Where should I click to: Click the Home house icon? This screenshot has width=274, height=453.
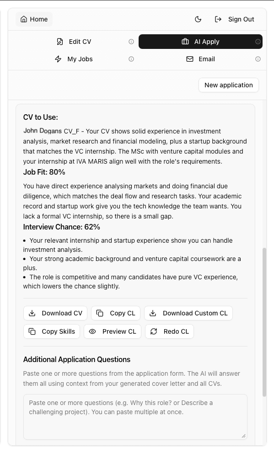[x=23, y=19]
